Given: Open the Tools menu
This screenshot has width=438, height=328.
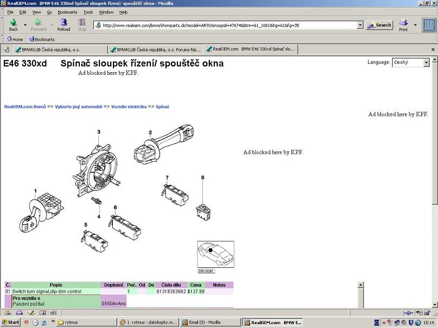Looking at the screenshot, I should pyautogui.click(x=88, y=12).
